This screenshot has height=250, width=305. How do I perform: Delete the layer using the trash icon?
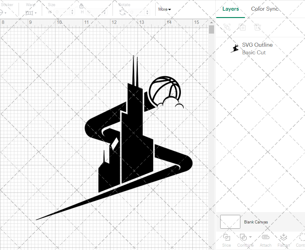pos(258,27)
